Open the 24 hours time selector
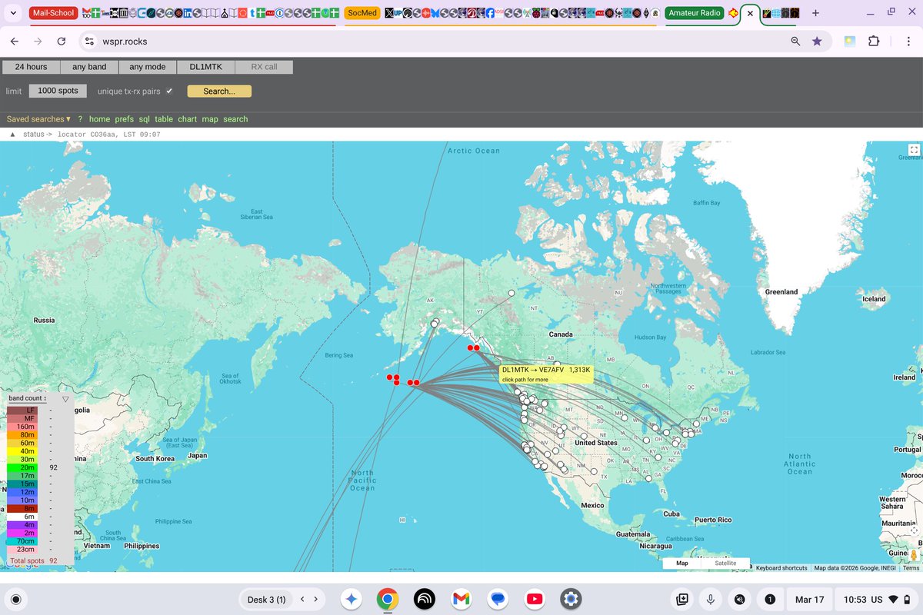 tap(31, 67)
